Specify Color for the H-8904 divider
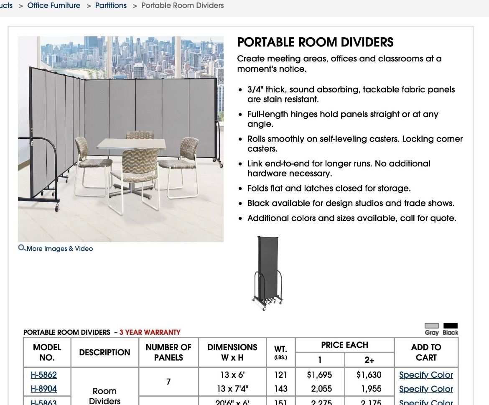This screenshot has width=489, height=405. pyautogui.click(x=426, y=389)
